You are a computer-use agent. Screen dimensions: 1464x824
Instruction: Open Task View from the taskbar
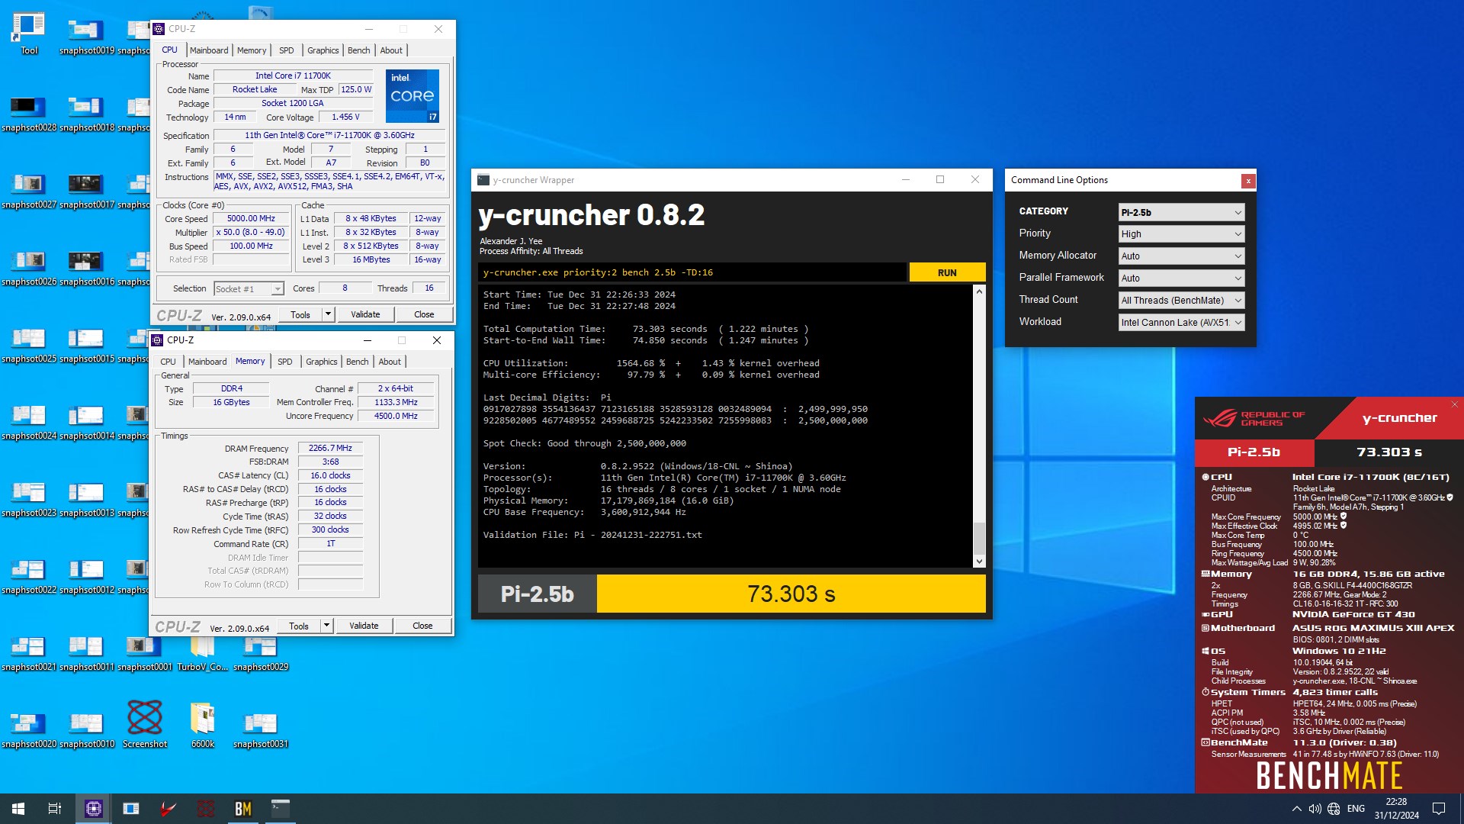[55, 809]
